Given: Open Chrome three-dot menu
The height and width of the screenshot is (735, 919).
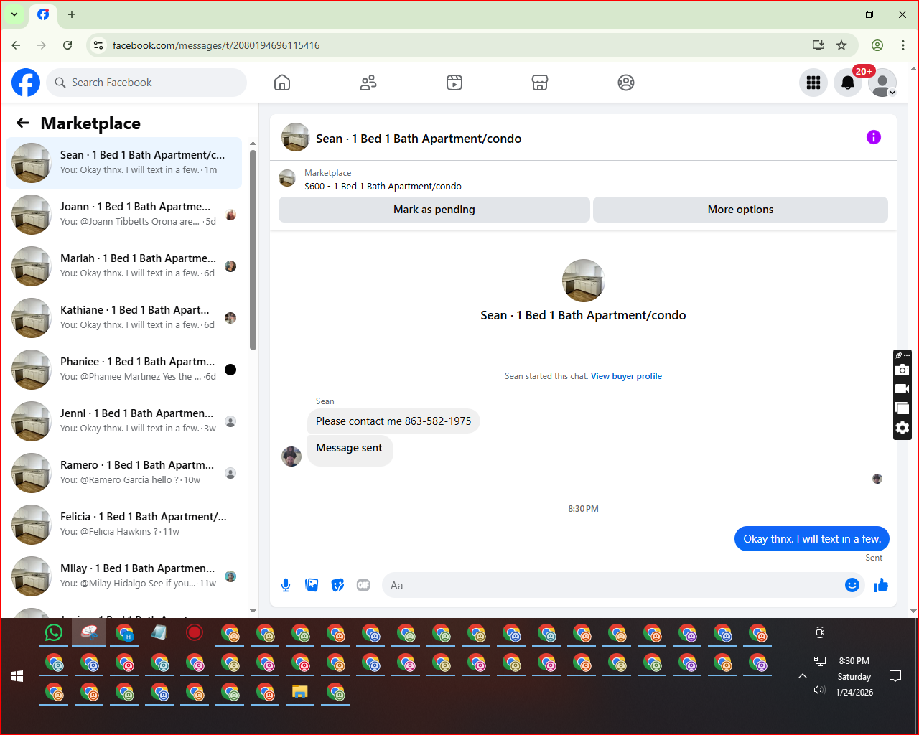Looking at the screenshot, I should (903, 45).
